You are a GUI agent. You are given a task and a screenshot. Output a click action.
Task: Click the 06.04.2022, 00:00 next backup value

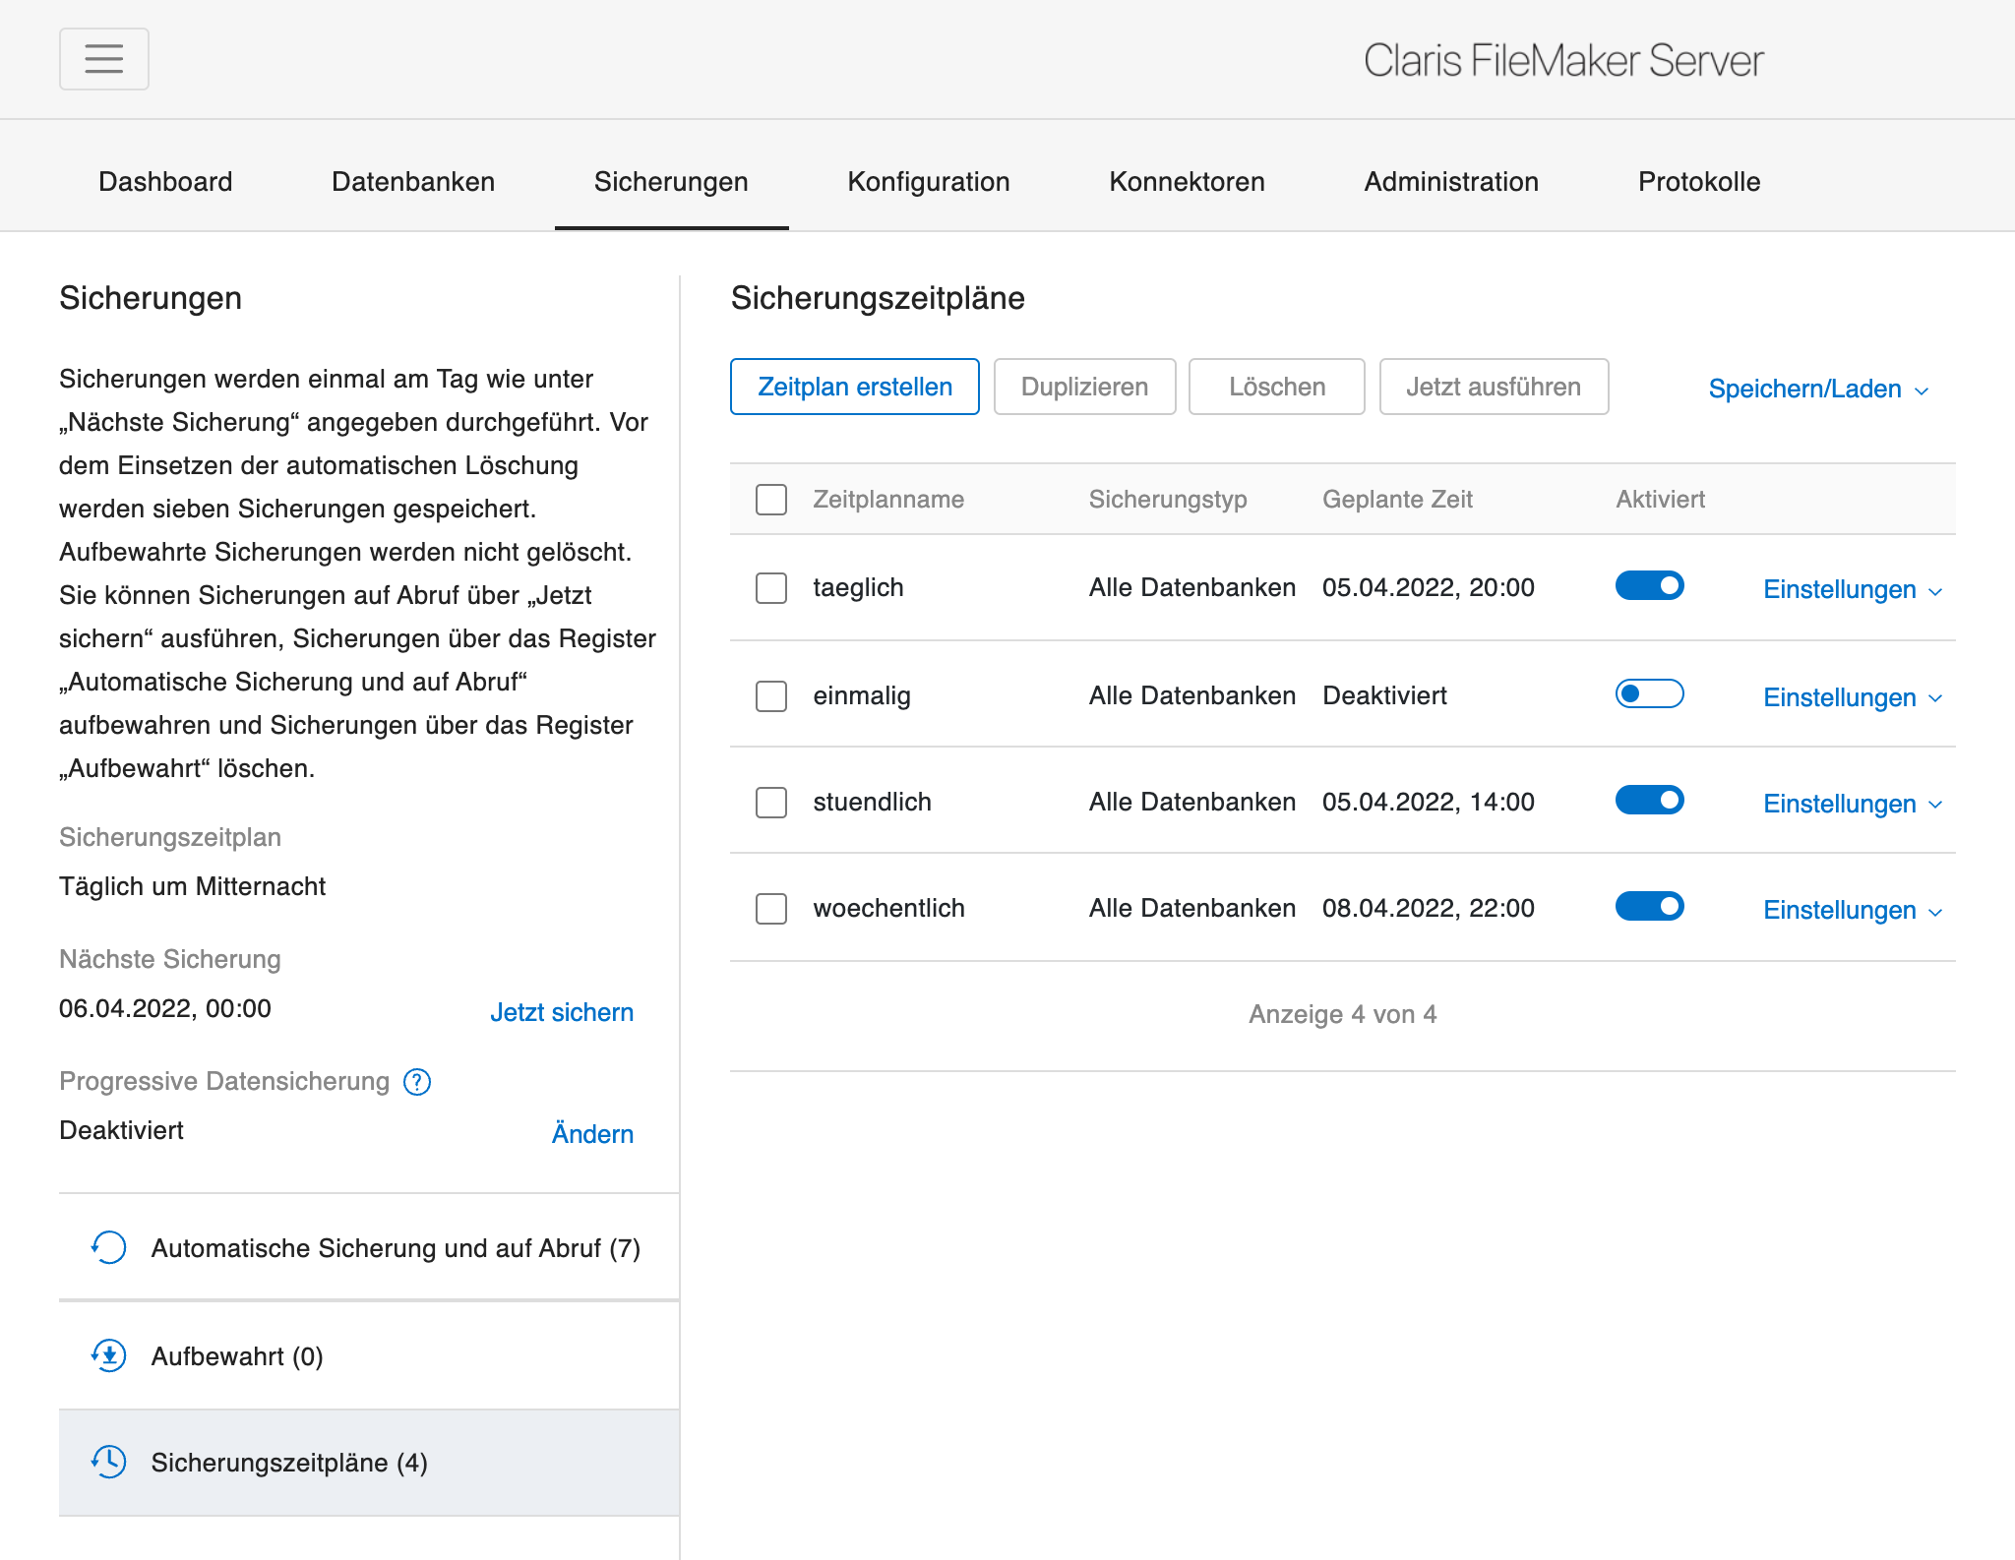tap(165, 1009)
